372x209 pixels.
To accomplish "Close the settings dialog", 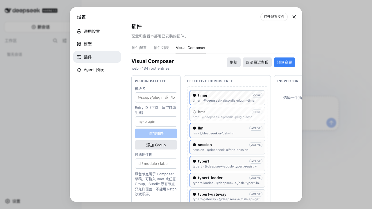I will [x=294, y=17].
